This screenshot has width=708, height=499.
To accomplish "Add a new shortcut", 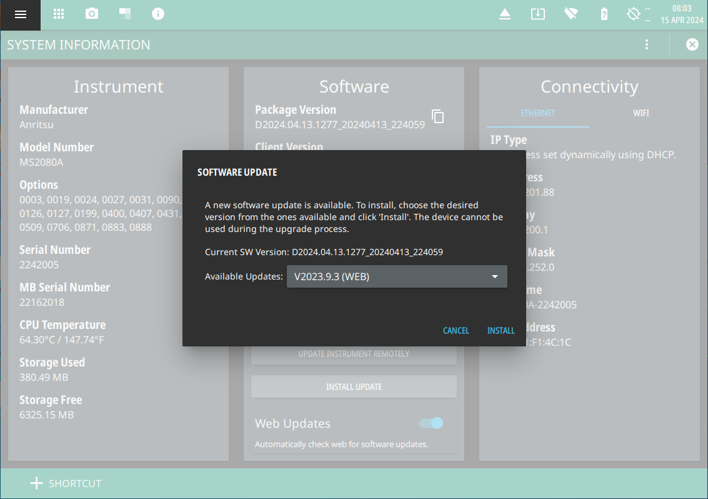I will coord(66,483).
